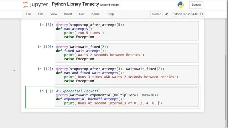Click on 'def fixed_wait_attempt():' line
228x128 pixels.
(x=81, y=51)
